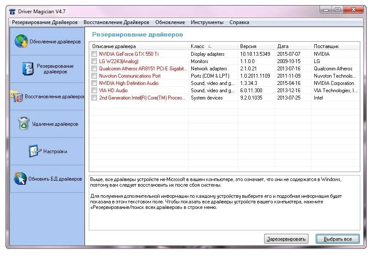This screenshot has width=374, height=257.
Task: Select the NVIDIA GeForce GTX 550 Ti row name
Action: 129,54
